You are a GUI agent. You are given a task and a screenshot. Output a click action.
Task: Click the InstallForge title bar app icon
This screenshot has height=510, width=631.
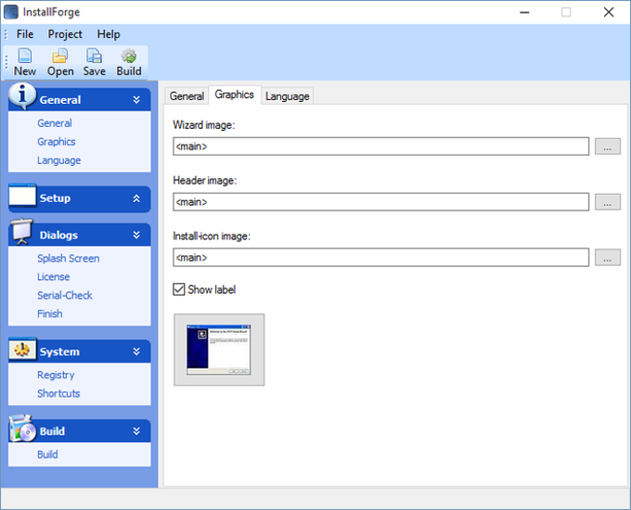pos(11,12)
